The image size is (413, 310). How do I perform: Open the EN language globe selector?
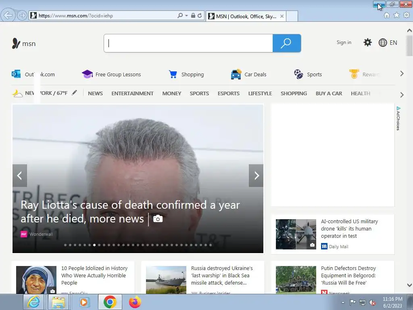(388, 42)
